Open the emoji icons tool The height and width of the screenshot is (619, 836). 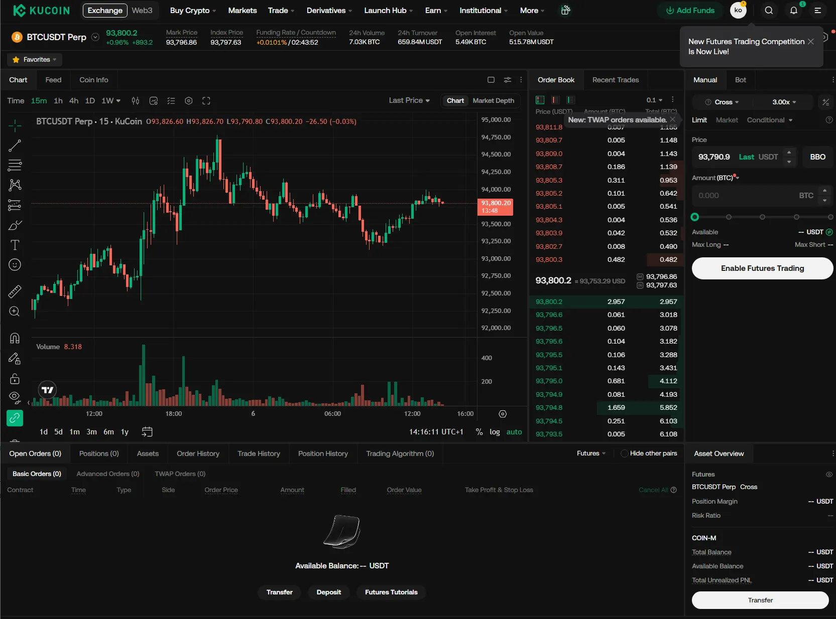[15, 265]
